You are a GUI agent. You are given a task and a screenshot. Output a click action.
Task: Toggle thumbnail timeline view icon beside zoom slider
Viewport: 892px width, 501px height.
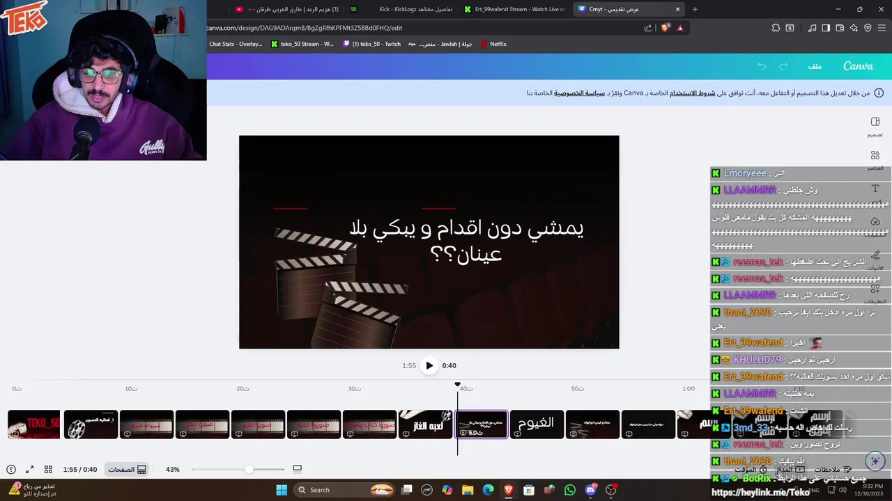(297, 469)
